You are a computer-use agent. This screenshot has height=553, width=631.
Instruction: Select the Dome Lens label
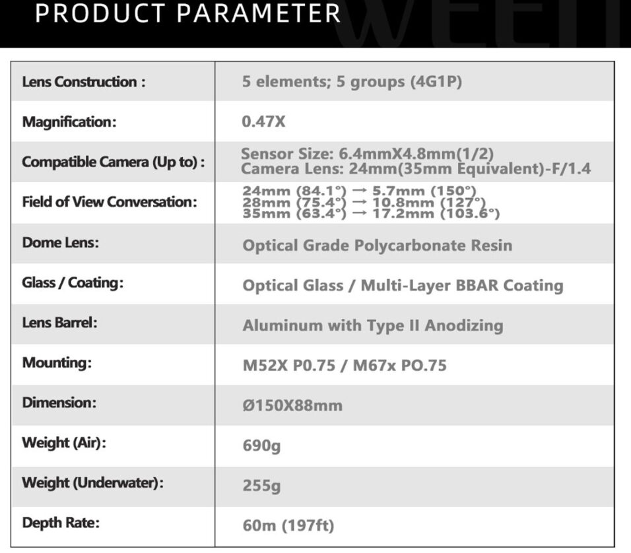coord(60,242)
